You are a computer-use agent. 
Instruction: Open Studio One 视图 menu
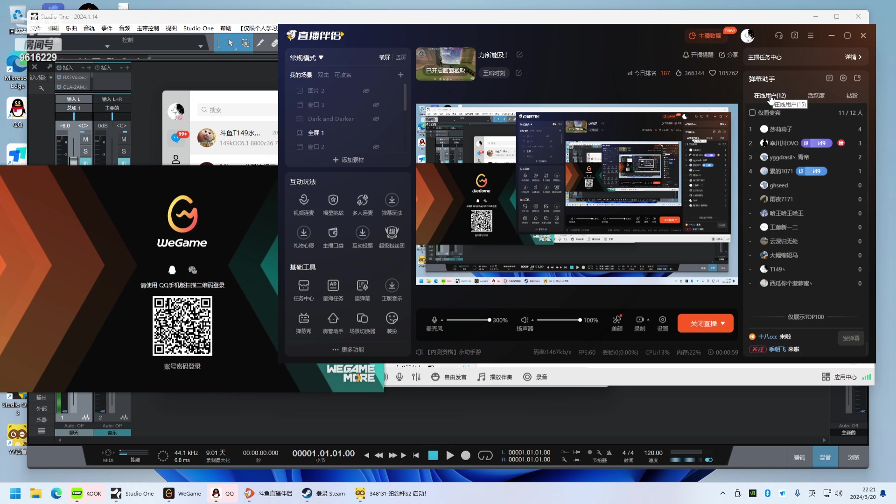(171, 28)
